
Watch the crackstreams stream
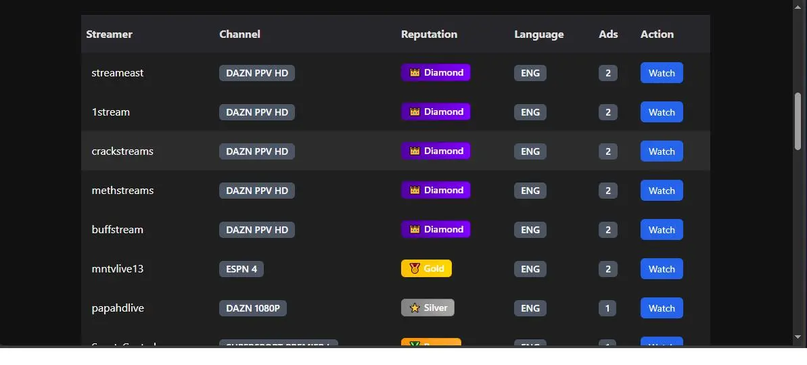tap(662, 151)
